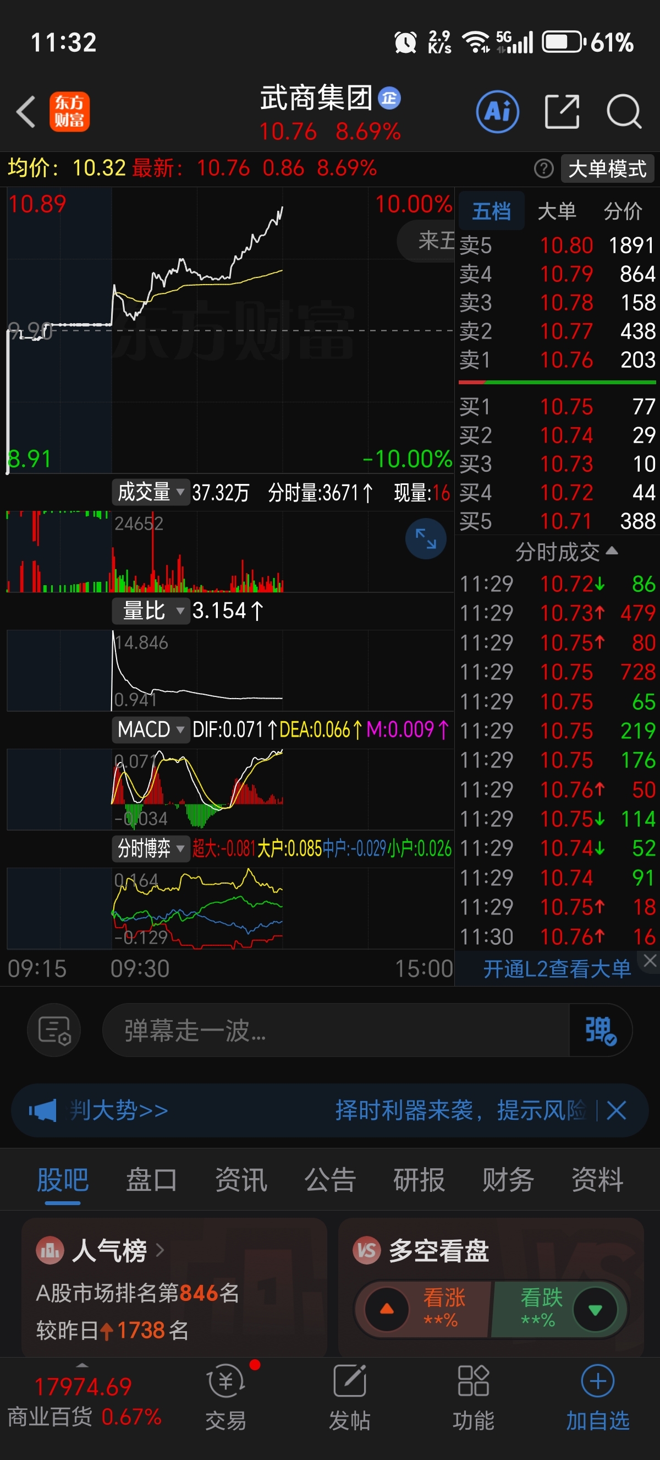Screen dimensions: 660x1460
Task: Tap the MACD sub-chart
Action: click(230, 789)
